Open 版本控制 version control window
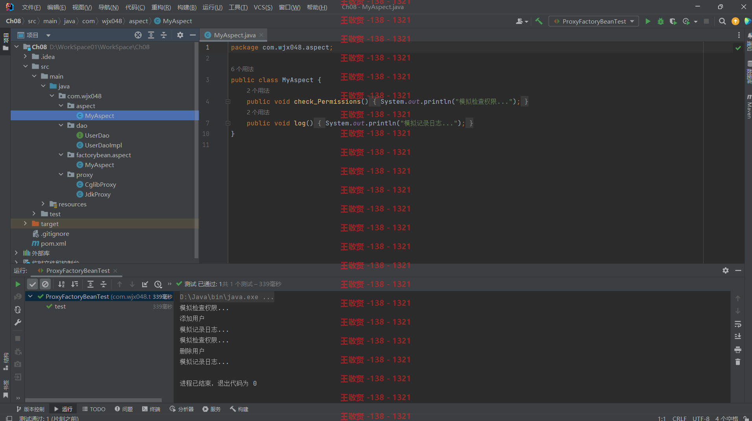This screenshot has height=421, width=752. [x=30, y=409]
